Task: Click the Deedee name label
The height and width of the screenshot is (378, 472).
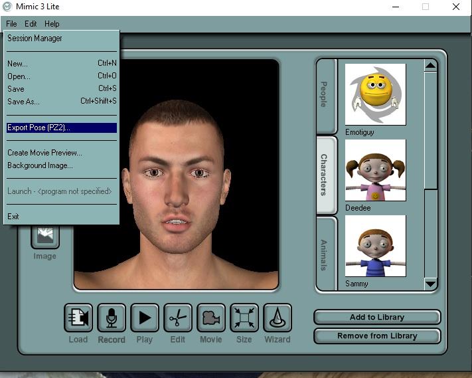Action: (358, 208)
